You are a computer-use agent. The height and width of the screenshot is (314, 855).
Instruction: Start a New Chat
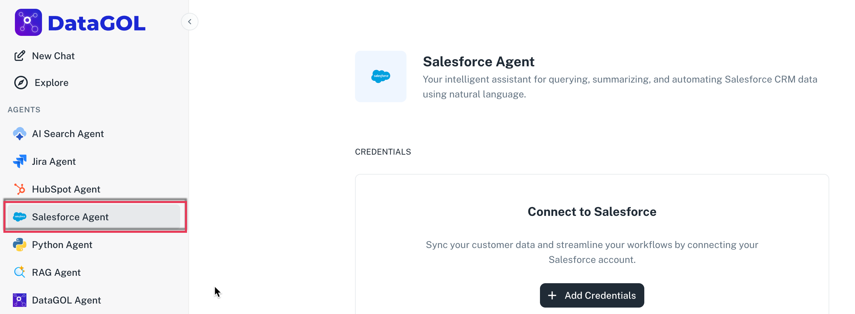click(x=53, y=56)
